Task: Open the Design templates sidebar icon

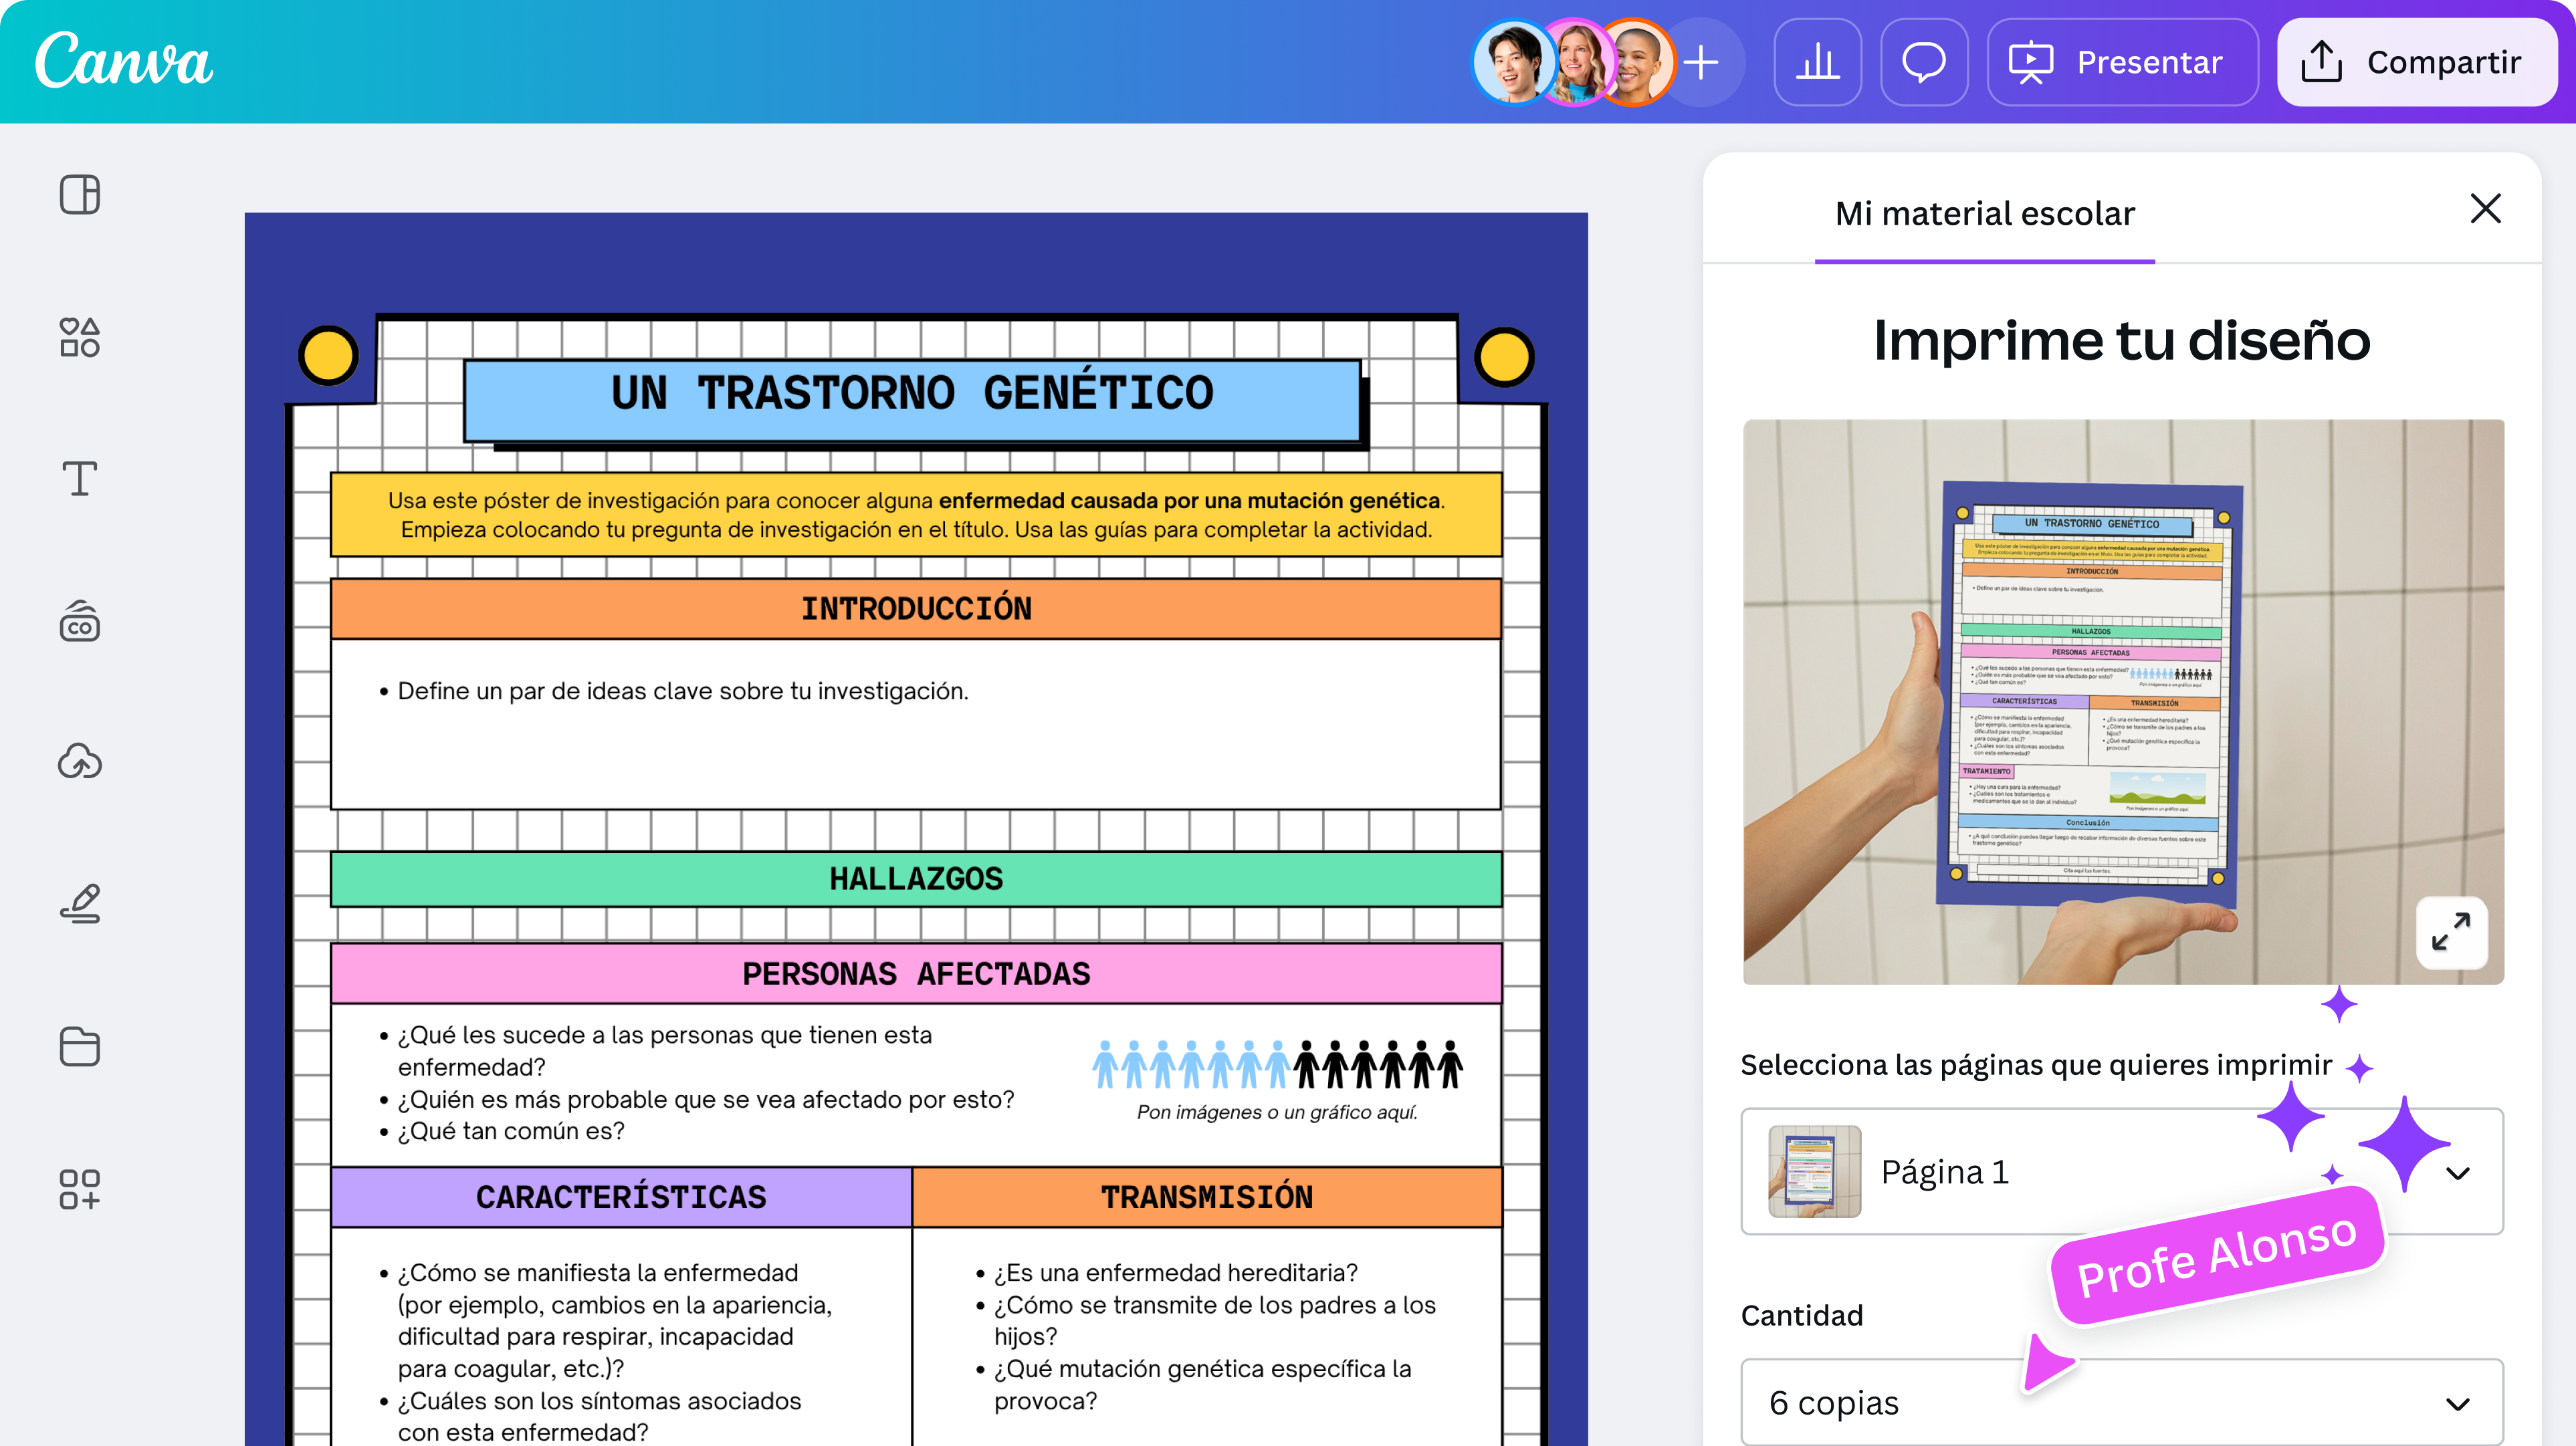Action: click(79, 194)
